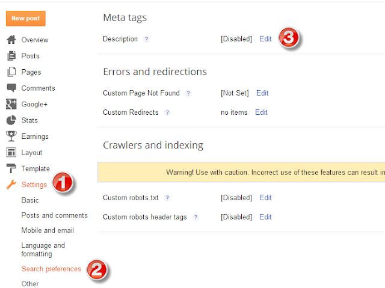Open Mobile and email settings
This screenshot has width=385, height=288.
coord(48,230)
